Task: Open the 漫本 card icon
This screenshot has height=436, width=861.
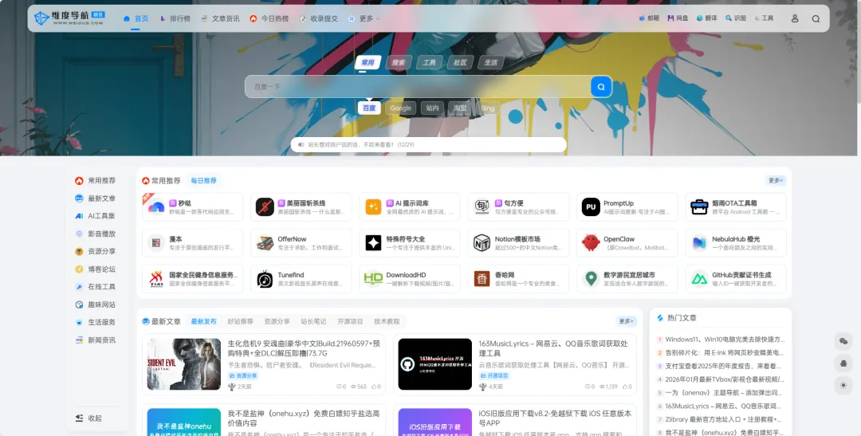Action: pyautogui.click(x=156, y=243)
